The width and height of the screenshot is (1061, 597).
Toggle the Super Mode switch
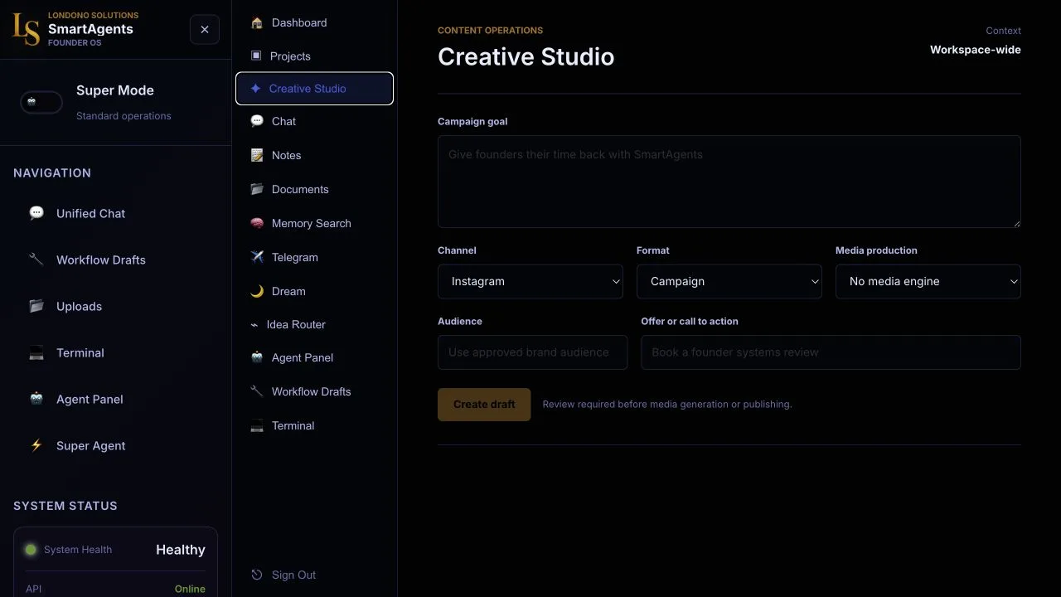(41, 102)
